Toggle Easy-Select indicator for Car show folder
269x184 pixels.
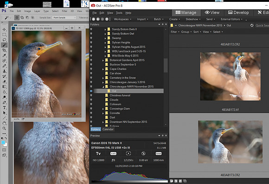pos(91,73)
